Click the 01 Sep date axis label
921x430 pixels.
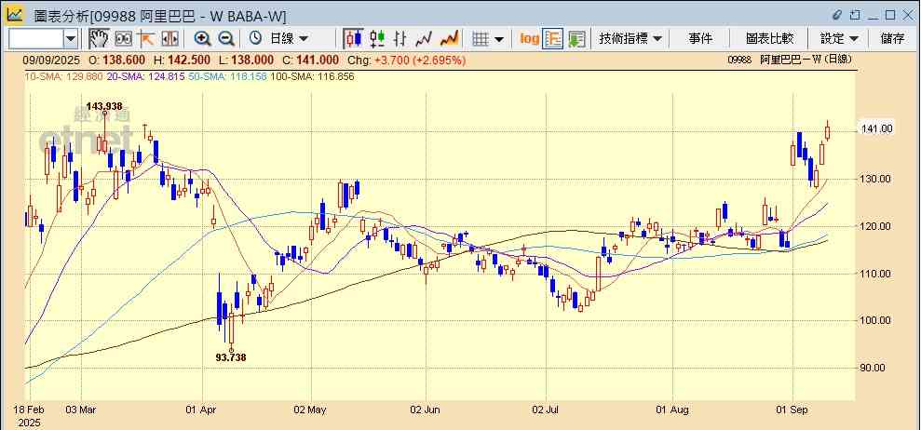click(x=792, y=410)
